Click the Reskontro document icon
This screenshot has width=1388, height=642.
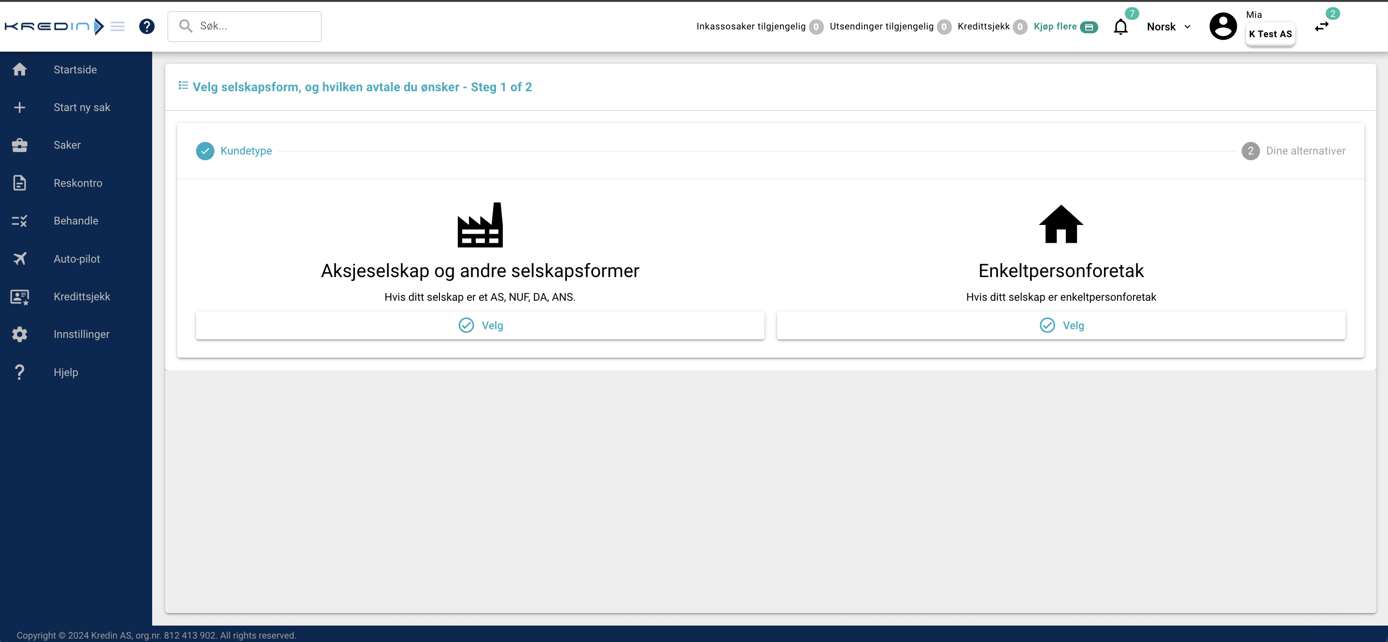pos(19,183)
